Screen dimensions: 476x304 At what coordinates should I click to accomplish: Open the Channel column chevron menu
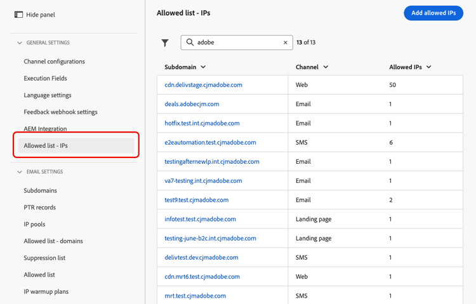point(326,67)
